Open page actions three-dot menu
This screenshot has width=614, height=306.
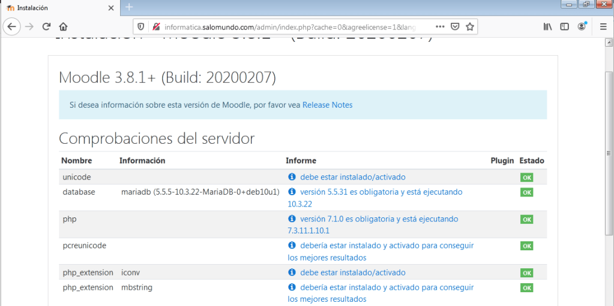click(439, 26)
